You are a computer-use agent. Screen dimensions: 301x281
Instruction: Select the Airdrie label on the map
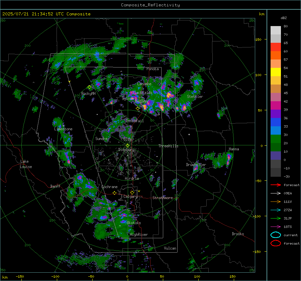[132, 178]
